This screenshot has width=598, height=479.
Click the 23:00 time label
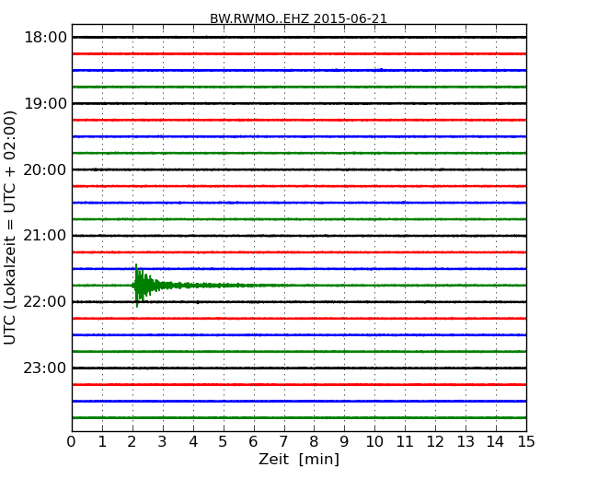tap(45, 368)
